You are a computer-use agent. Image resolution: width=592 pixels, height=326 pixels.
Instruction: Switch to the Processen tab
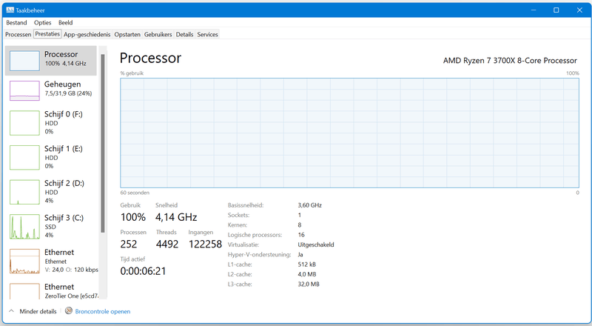pos(18,34)
